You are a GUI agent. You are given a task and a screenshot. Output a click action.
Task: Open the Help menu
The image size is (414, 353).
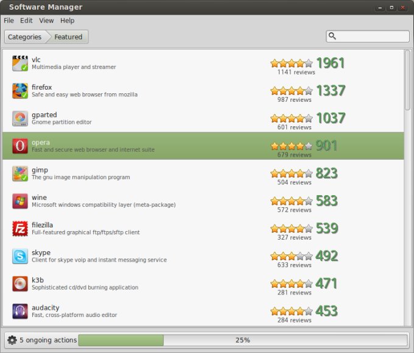point(67,21)
